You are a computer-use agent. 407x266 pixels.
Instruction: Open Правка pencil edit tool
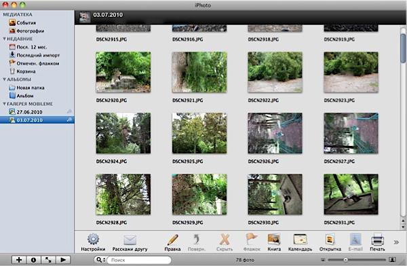click(x=172, y=240)
